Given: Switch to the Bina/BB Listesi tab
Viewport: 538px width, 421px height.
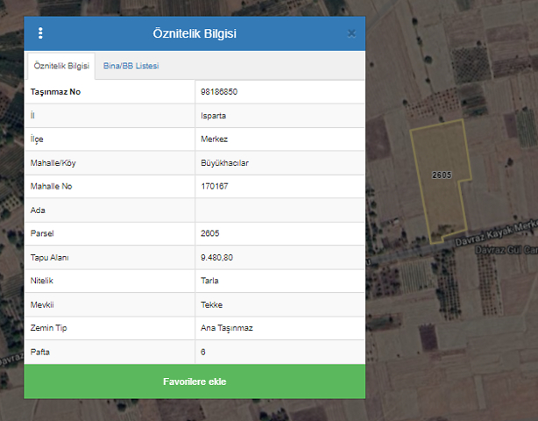Looking at the screenshot, I should pos(131,66).
